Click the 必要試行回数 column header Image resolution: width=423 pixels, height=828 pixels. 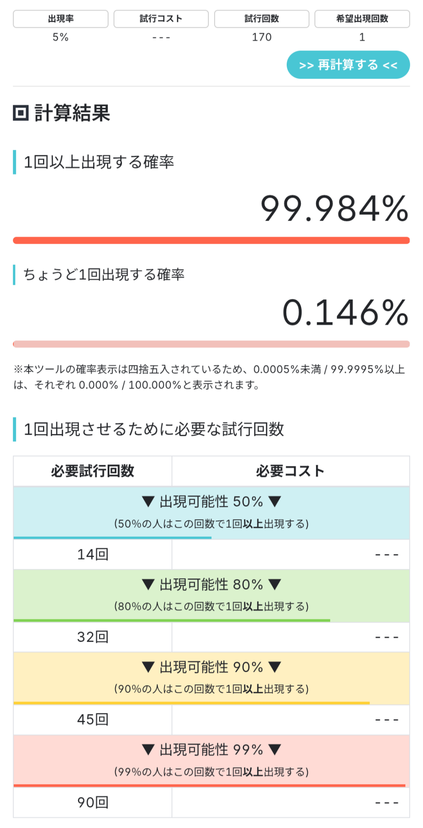(92, 471)
